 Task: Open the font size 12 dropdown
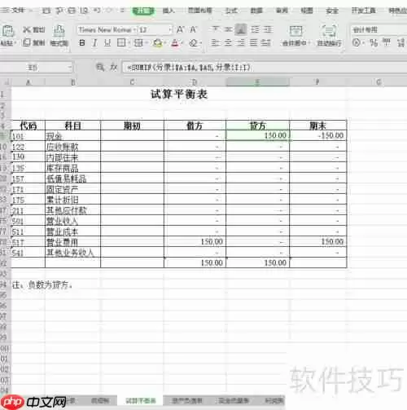tap(155, 29)
